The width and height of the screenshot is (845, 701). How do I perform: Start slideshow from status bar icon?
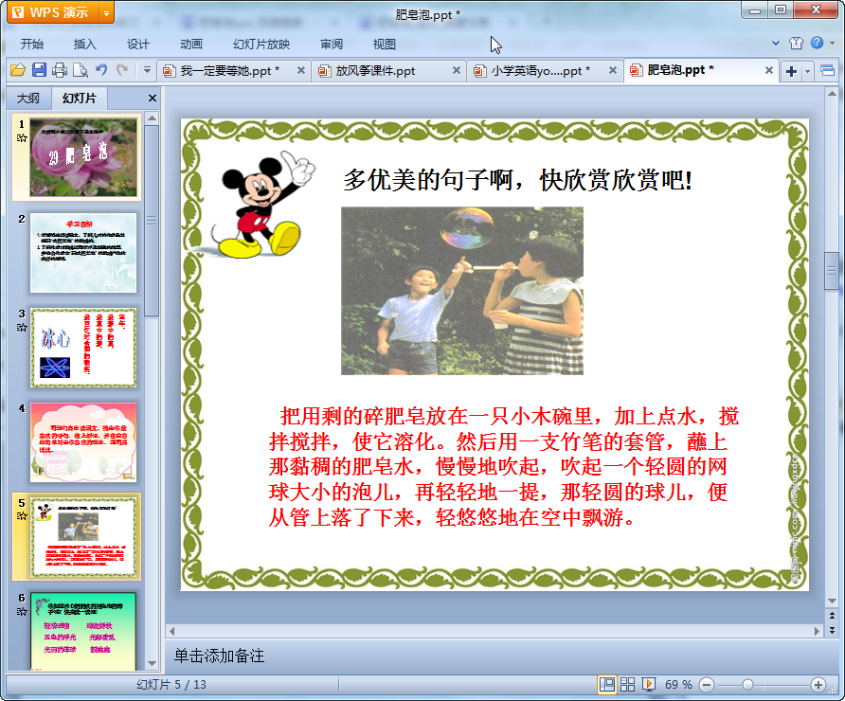[x=648, y=685]
